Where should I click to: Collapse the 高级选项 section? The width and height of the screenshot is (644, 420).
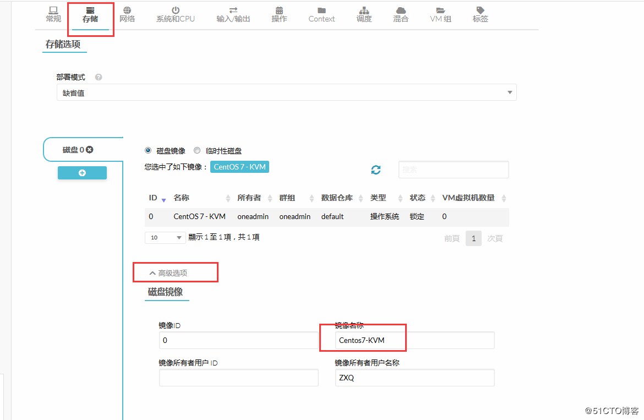168,273
